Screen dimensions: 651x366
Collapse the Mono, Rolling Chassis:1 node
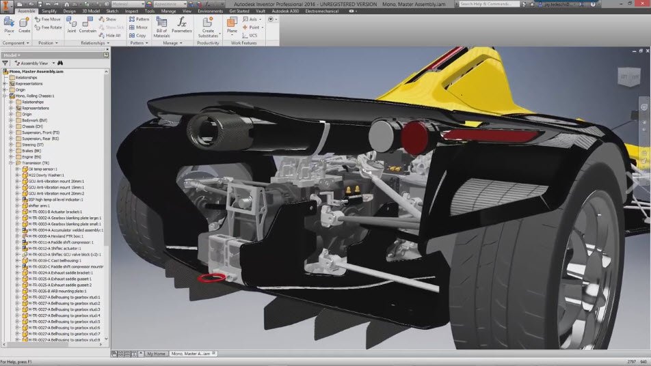pos(5,96)
